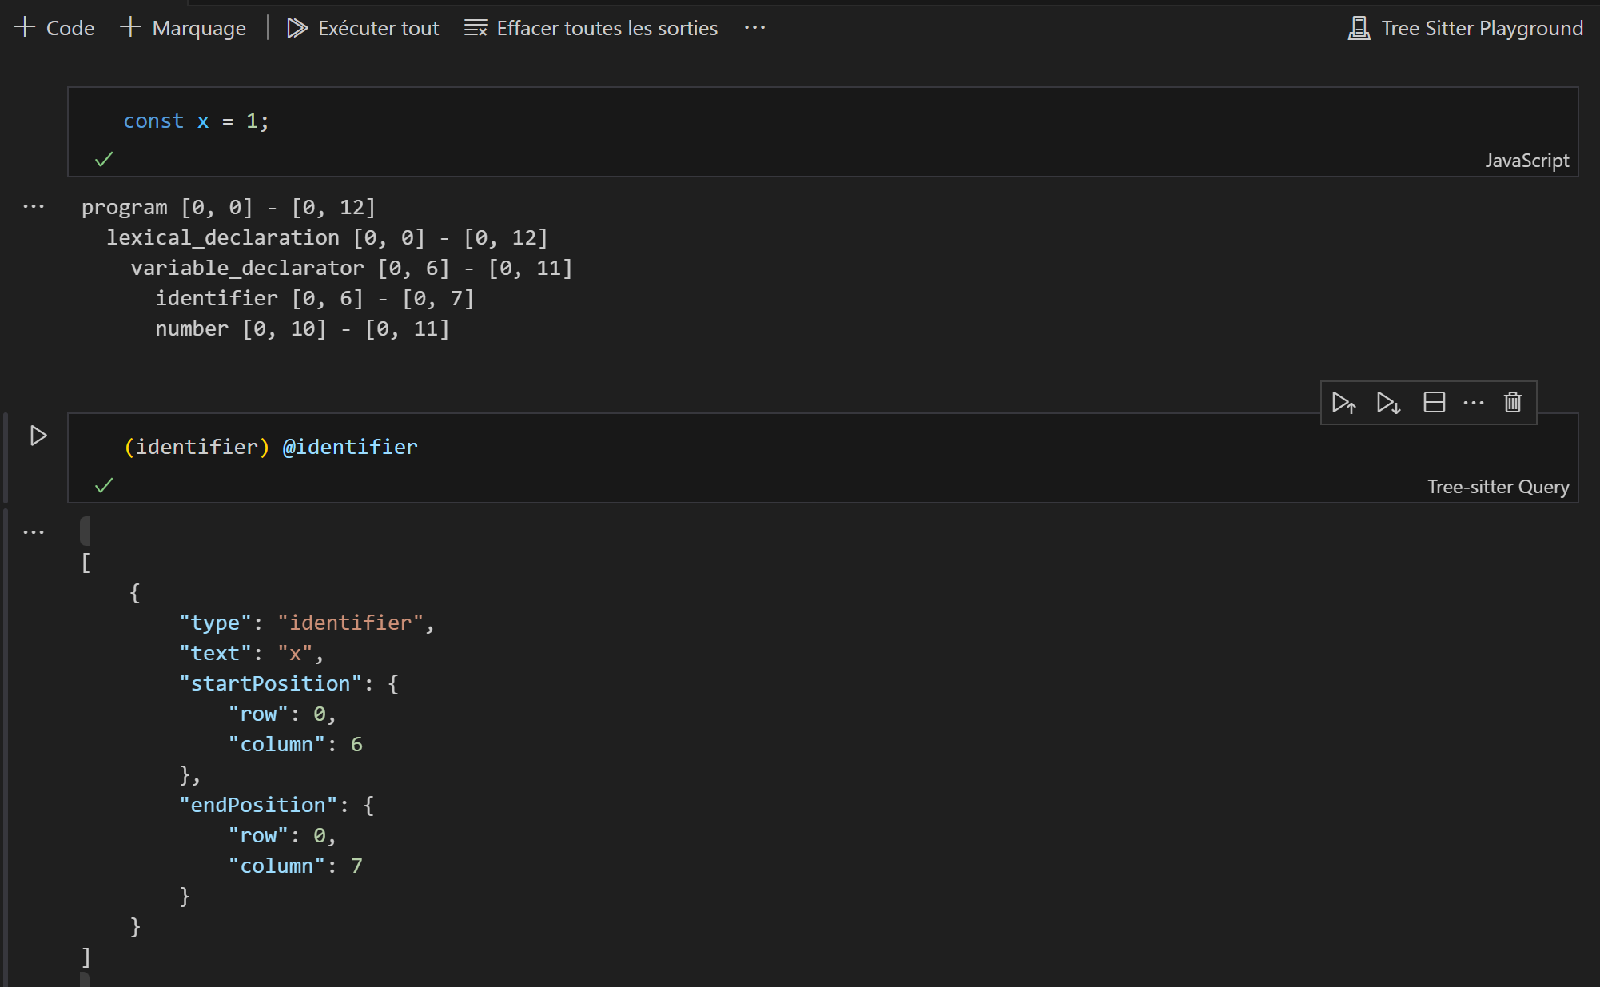Add a new Code cell
Image resolution: width=1600 pixels, height=987 pixels.
tap(55, 28)
